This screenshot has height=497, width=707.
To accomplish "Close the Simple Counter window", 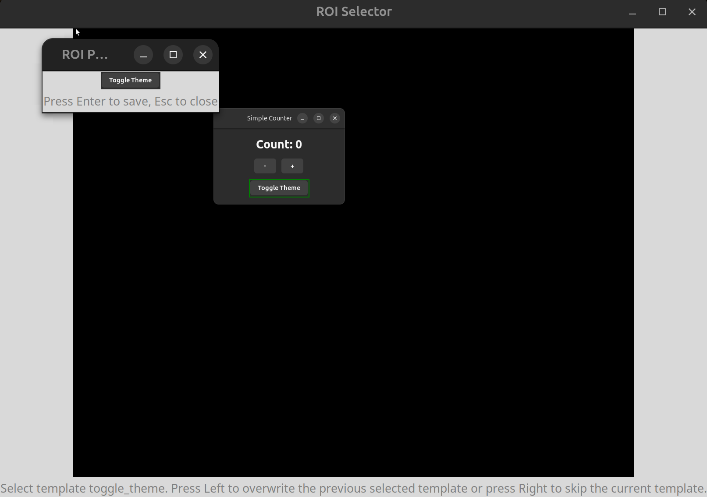I will 334,118.
